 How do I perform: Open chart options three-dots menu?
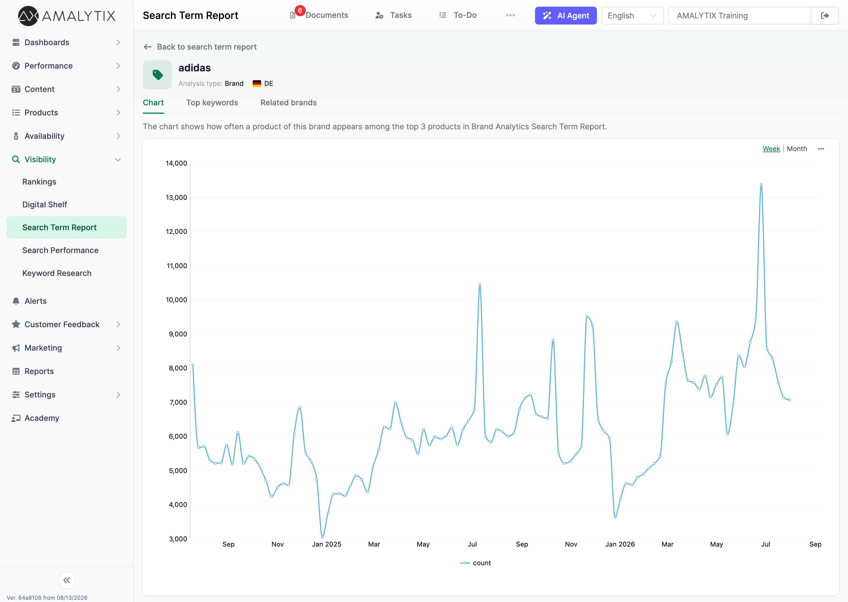pyautogui.click(x=821, y=149)
